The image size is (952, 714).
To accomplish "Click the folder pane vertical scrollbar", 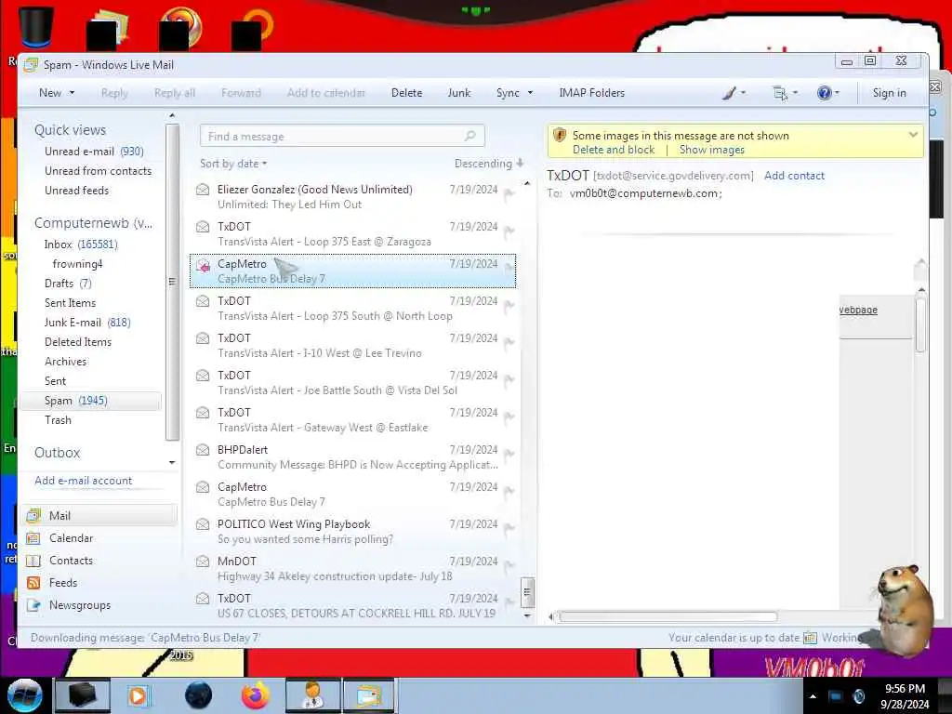I will pyautogui.click(x=172, y=282).
